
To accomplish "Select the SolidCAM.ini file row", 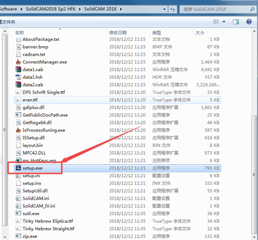I will pos(118,199).
